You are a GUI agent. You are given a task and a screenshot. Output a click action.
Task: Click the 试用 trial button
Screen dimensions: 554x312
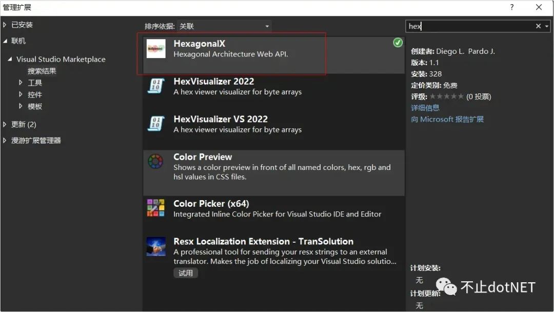tap(186, 273)
